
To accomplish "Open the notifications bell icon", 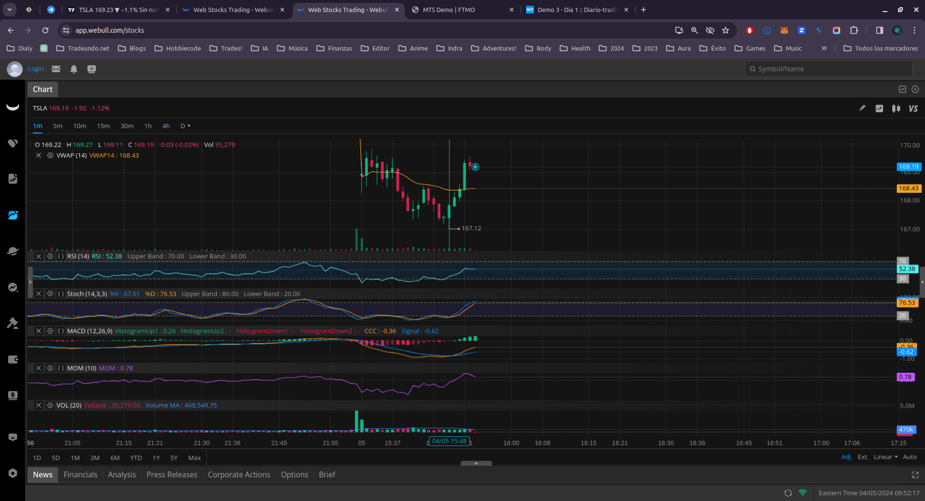I will pyautogui.click(x=74, y=69).
